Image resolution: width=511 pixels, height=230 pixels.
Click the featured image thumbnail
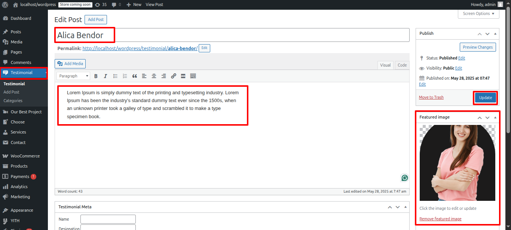point(457,163)
